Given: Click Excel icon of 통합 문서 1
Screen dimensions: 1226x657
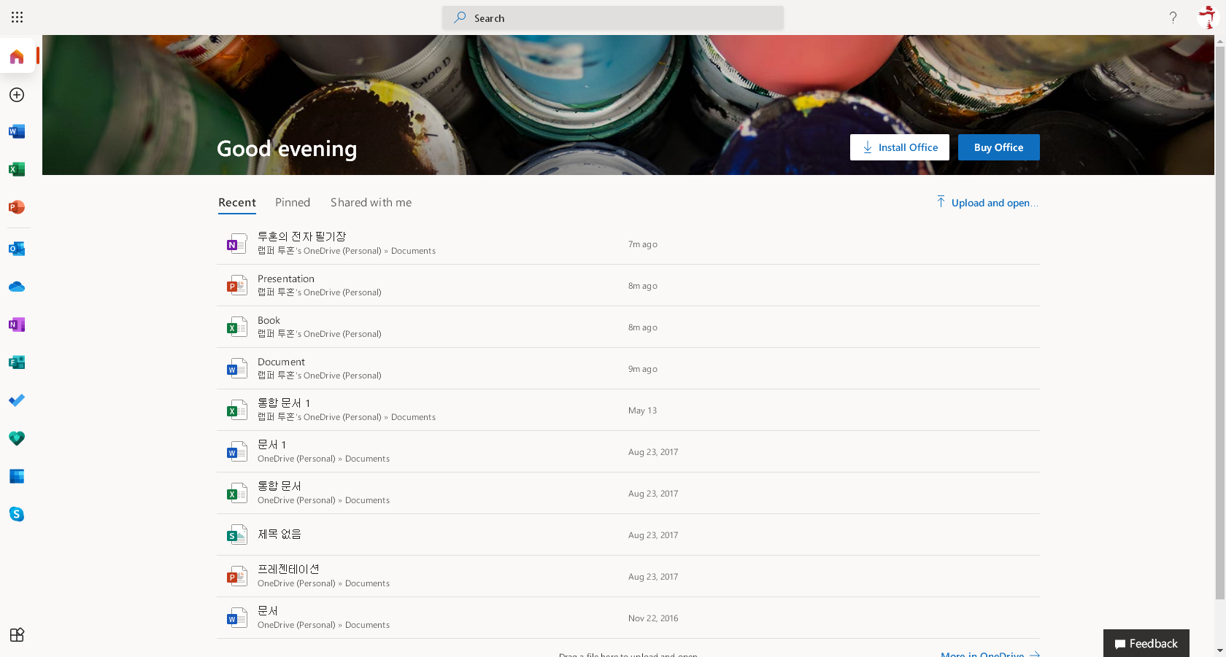Looking at the screenshot, I should pyautogui.click(x=236, y=410).
